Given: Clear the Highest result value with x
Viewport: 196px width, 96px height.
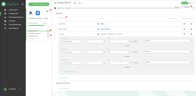Looking at the screenshot, I should [191, 41].
